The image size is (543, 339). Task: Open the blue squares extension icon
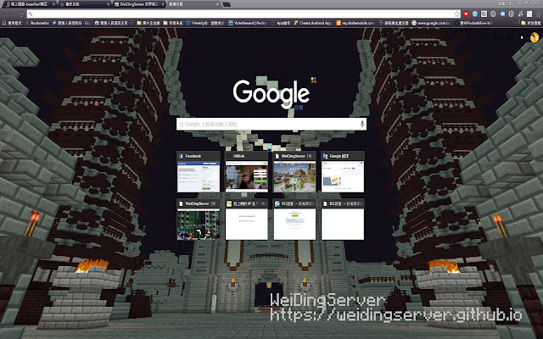click(x=502, y=14)
